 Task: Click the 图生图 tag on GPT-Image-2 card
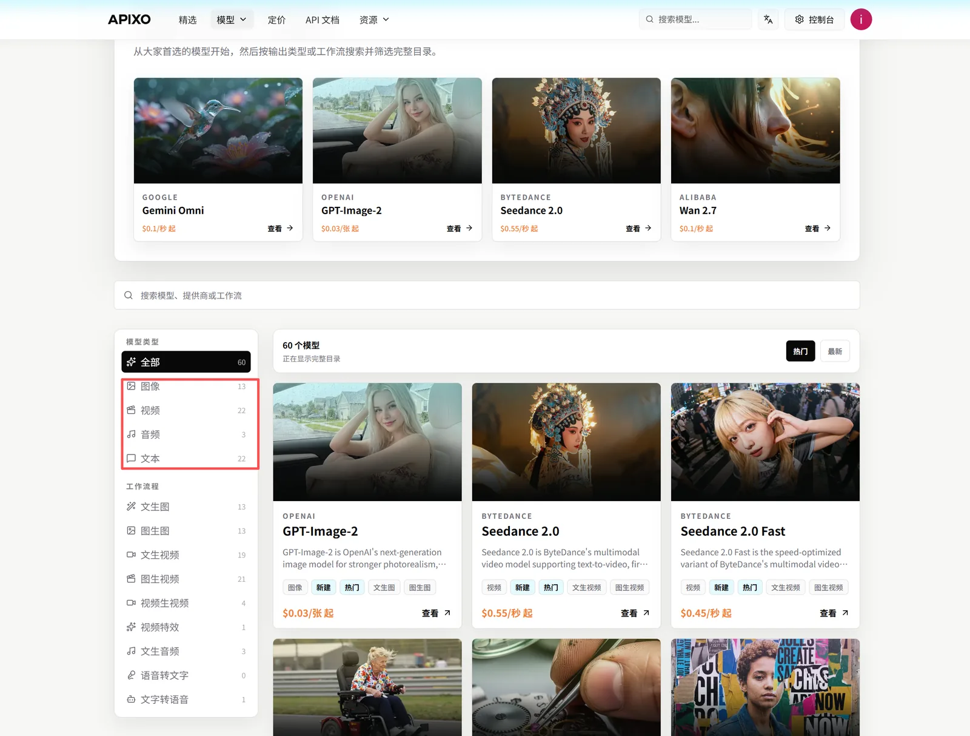(x=420, y=587)
